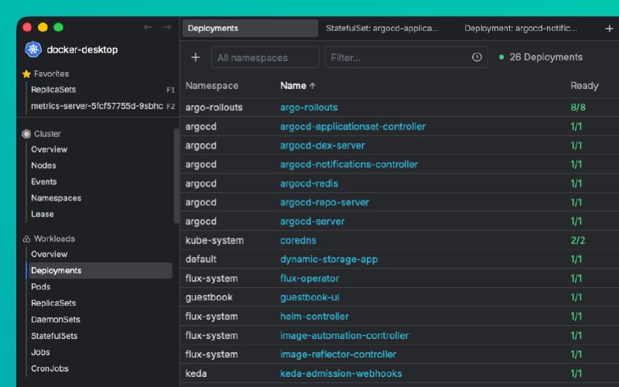
Task: Open the All namespaces selector
Action: (265, 57)
